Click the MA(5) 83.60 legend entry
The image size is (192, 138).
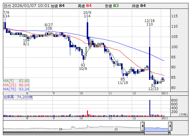click(x=16, y=81)
